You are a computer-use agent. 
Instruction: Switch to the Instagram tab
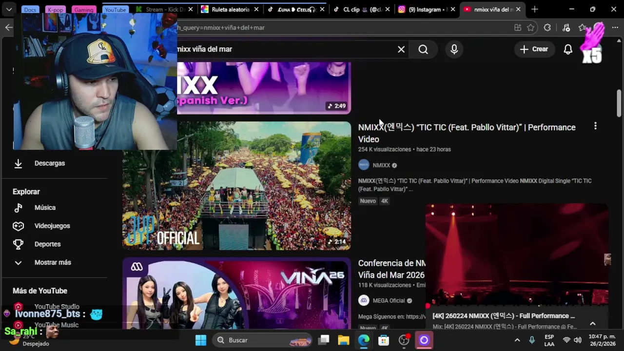427,9
